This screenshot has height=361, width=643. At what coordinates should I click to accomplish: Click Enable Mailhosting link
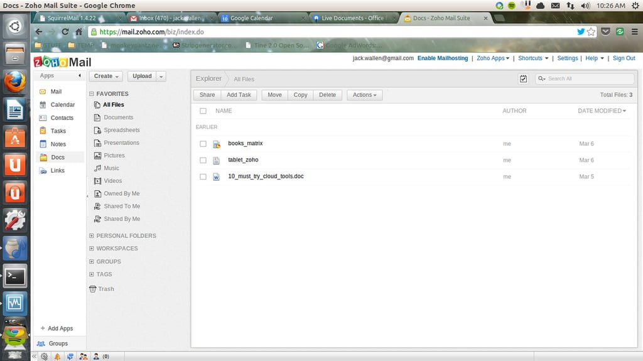tap(443, 58)
